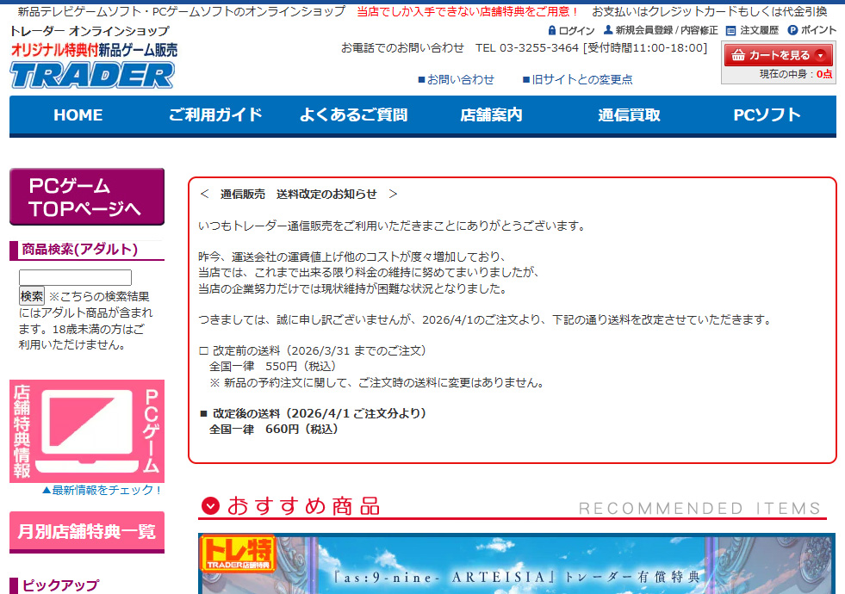Select 通信買取 in navigation bar
Viewport: 845px width, 594px height.
629,115
